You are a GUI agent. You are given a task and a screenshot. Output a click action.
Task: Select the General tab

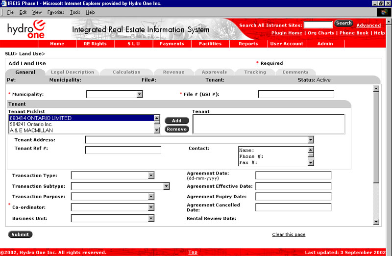(x=25, y=72)
